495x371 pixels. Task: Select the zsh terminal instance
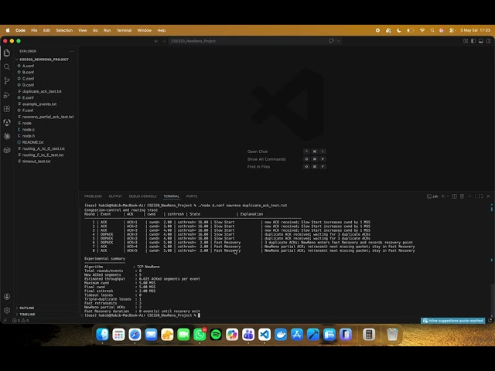pyautogui.click(x=432, y=196)
